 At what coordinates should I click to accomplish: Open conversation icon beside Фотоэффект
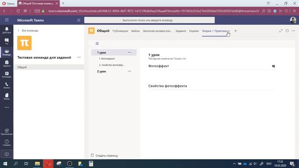pyautogui.click(x=273, y=66)
